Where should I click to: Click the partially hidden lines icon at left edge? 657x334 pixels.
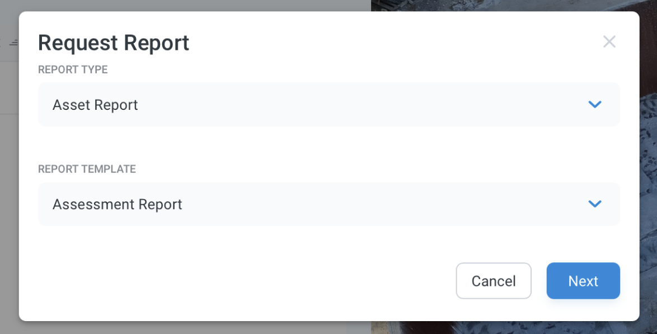coord(13,43)
